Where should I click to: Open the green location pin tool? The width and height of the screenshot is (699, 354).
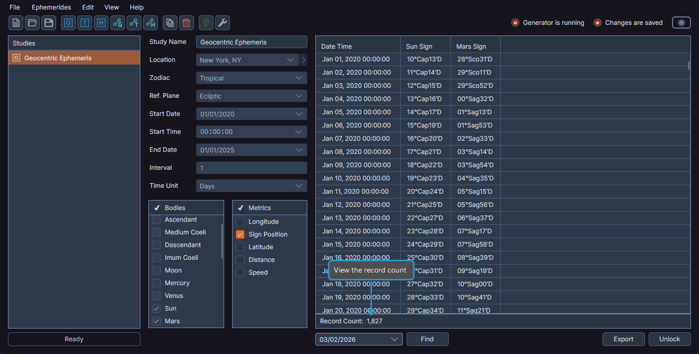[206, 23]
